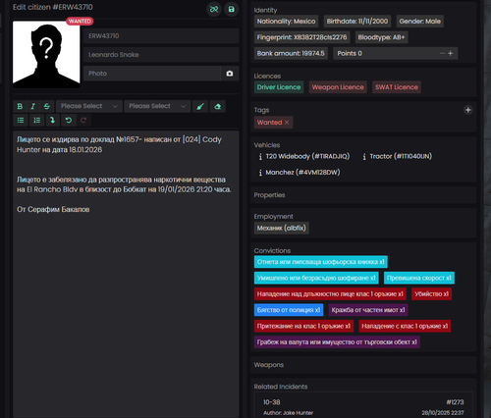Viewport: 491px width, 418px height.
Task: Click the red WANTED badge on photo
Action: click(80, 22)
